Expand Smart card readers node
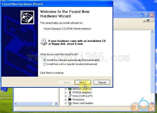157x113 pixels. [x=66, y=103]
